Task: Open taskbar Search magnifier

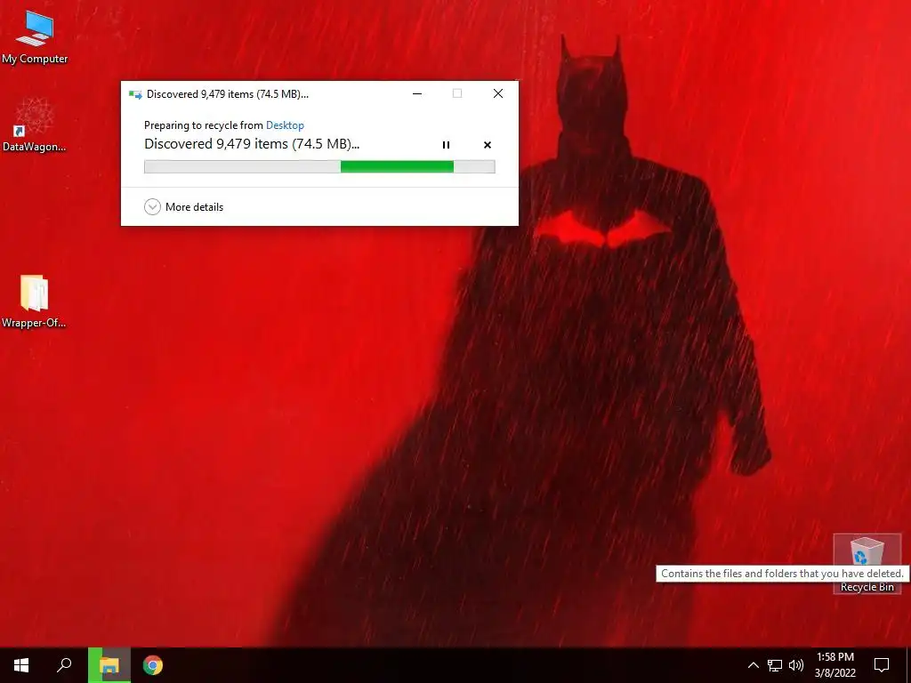Action: (64, 665)
